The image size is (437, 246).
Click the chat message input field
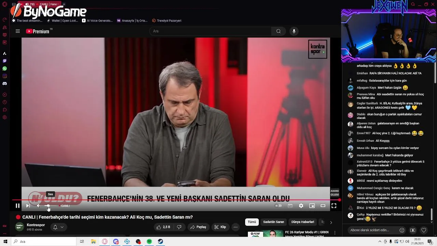372,230
